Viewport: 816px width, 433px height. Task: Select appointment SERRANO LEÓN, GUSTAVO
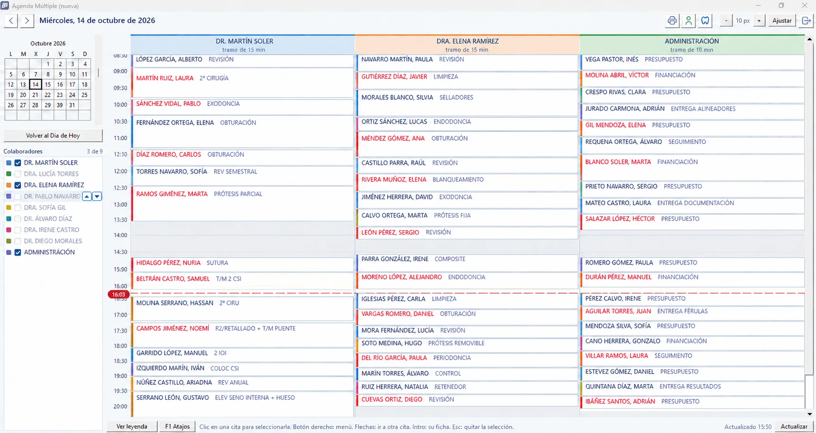(x=242, y=404)
